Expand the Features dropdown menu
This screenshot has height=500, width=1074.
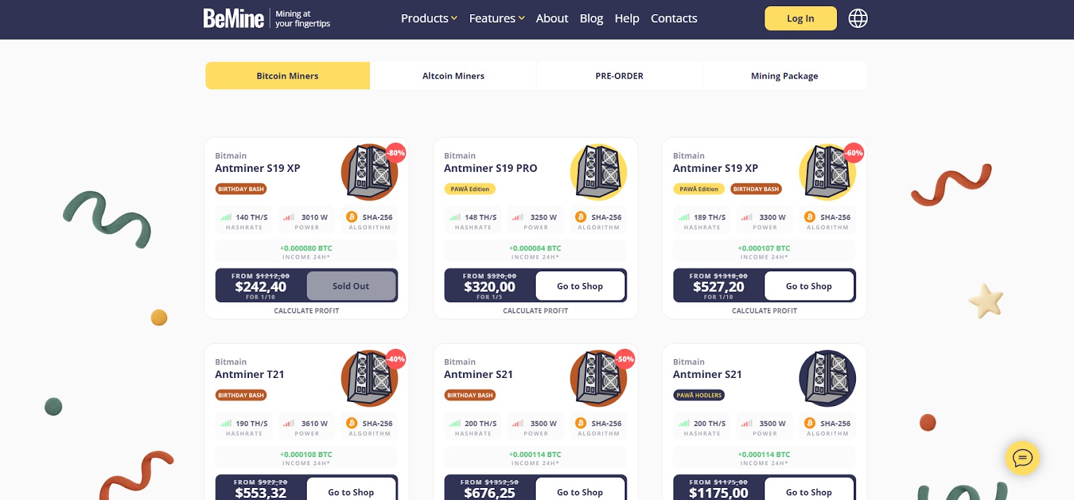[497, 19]
